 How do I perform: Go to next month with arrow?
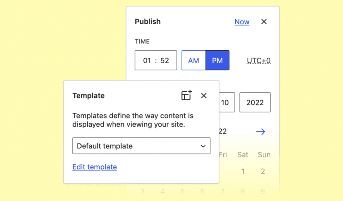tap(260, 132)
